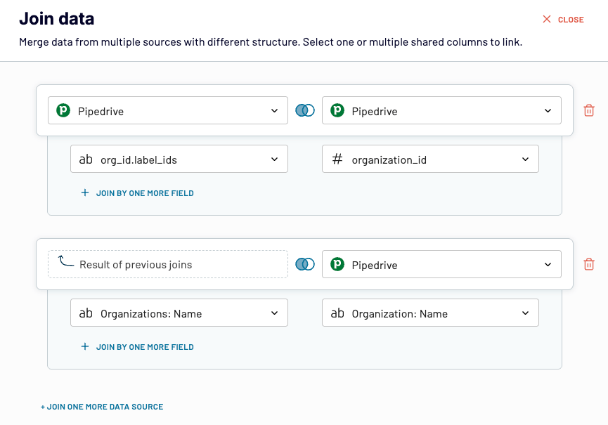Screen dimensions: 608x425
Task: Change join type icon in the first join
Action: coord(305,110)
